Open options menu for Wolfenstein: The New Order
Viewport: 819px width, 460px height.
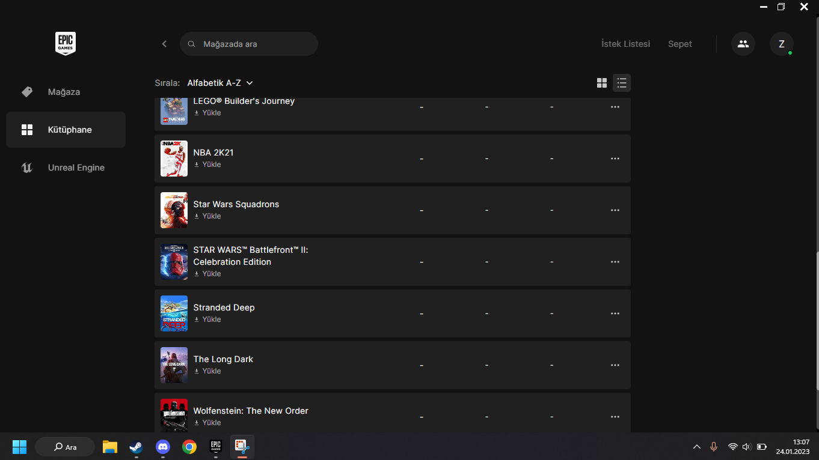tap(615, 417)
